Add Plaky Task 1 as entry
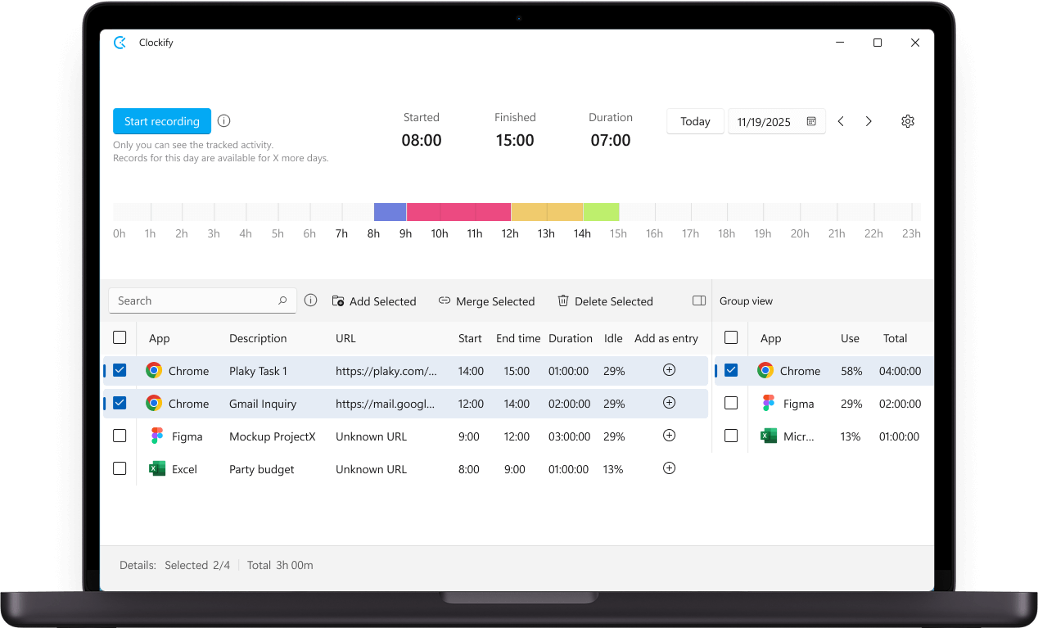 click(669, 370)
